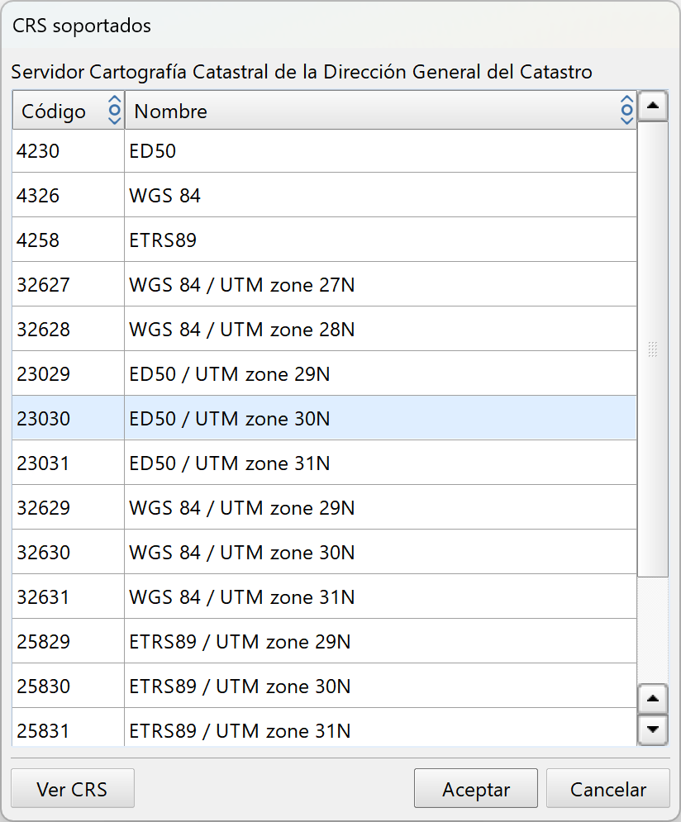The height and width of the screenshot is (822, 681).
Task: Confirm selection with Aceptar button
Action: [475, 789]
